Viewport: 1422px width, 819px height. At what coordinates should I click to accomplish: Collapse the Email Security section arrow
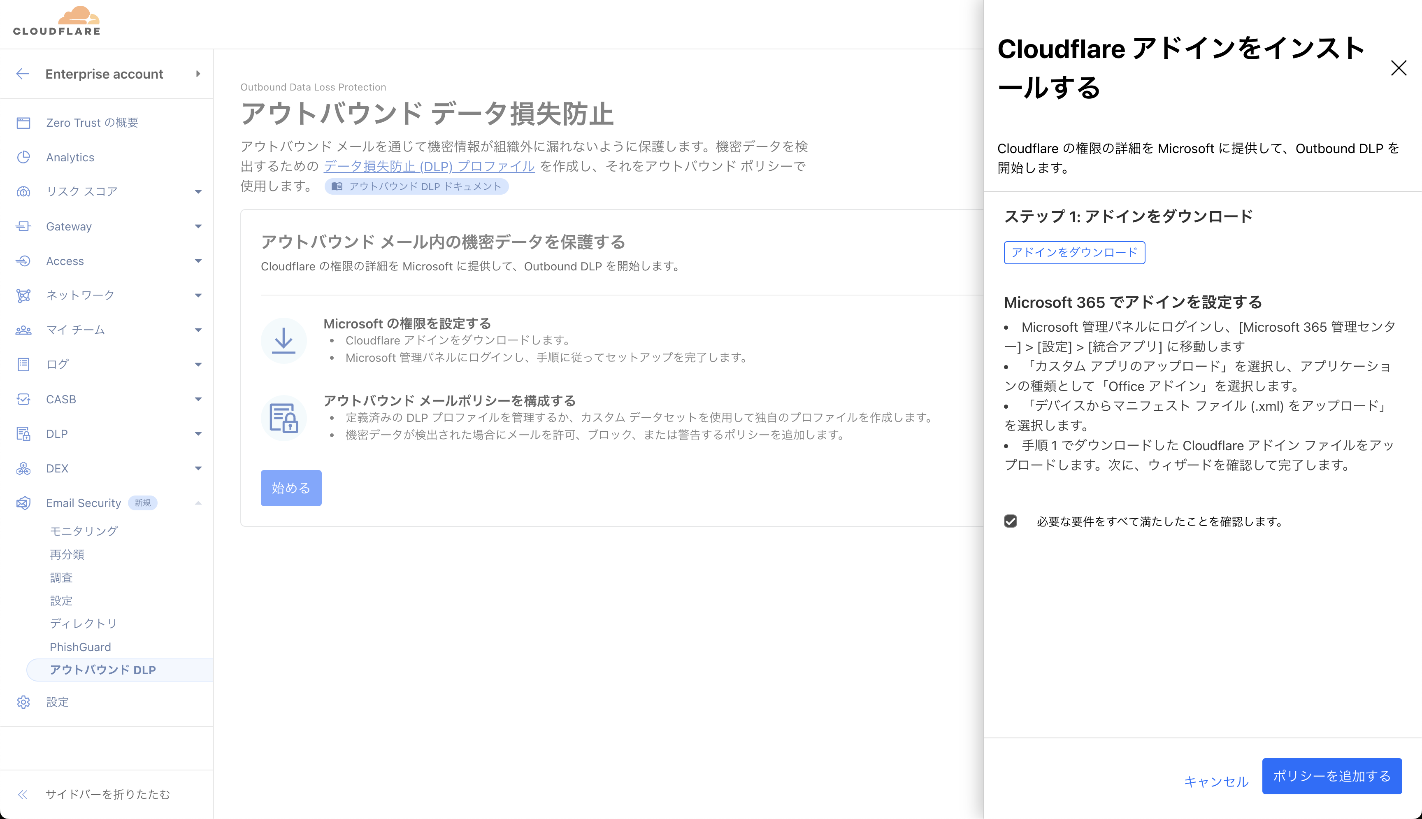pos(198,503)
